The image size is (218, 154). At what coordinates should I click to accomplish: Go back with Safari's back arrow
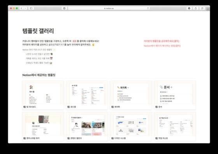point(21,8)
